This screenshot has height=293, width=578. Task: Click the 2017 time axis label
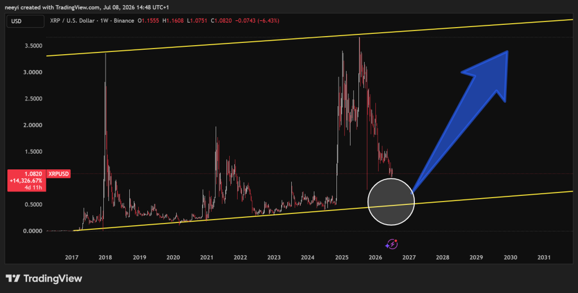coord(72,257)
